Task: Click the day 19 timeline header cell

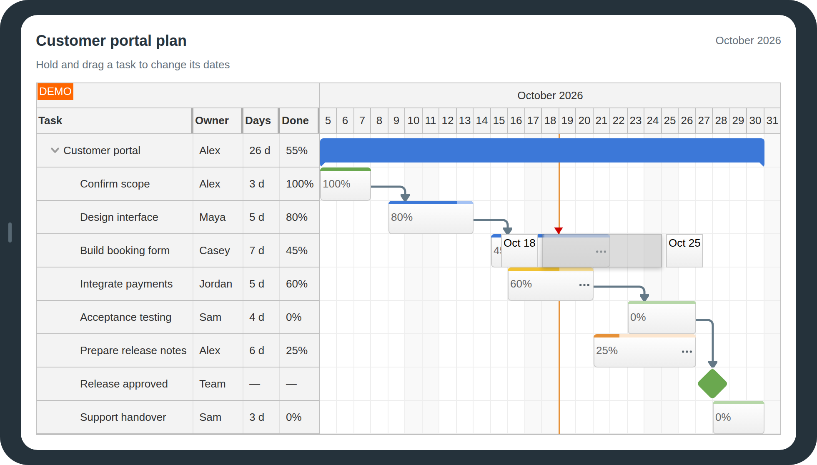Action: coord(567,121)
